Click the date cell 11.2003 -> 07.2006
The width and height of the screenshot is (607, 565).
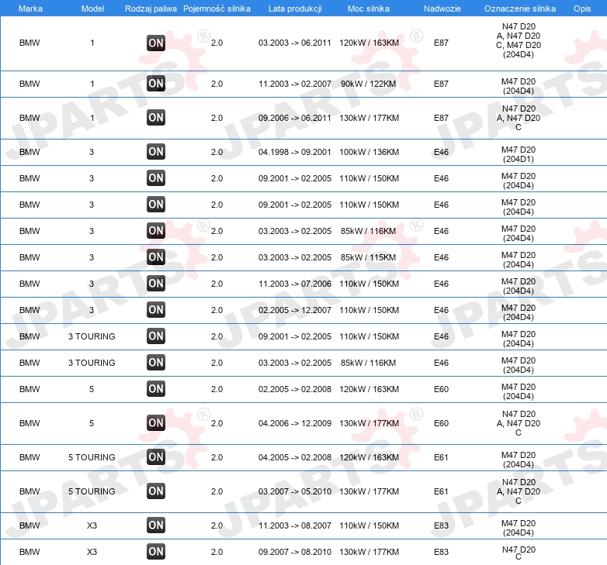click(295, 284)
